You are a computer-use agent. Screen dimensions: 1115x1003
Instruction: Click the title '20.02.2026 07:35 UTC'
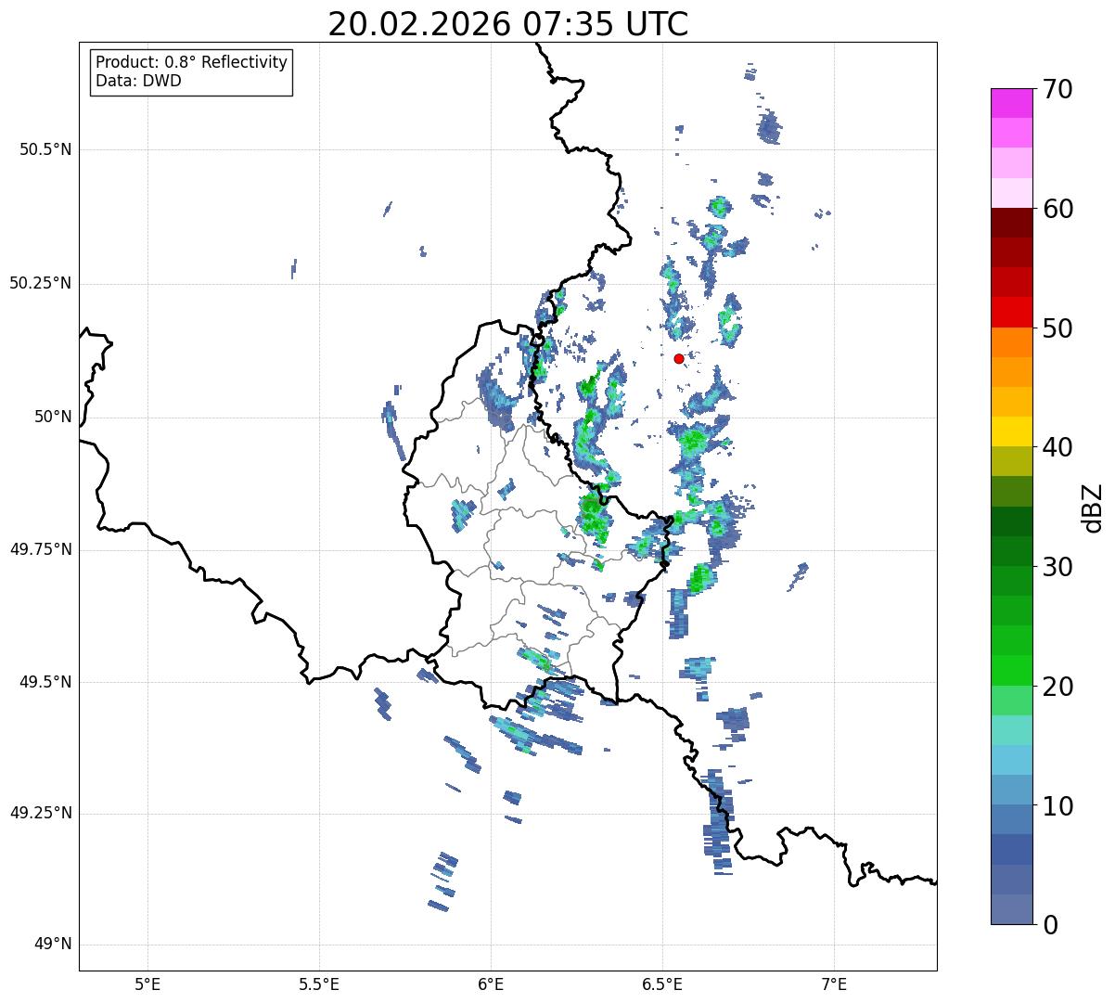508,24
